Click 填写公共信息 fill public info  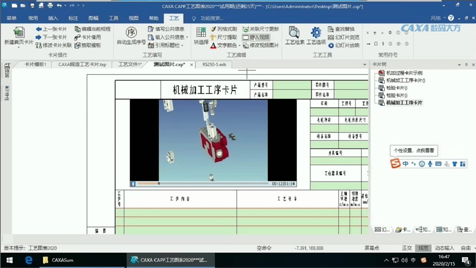pyautogui.click(x=166, y=29)
